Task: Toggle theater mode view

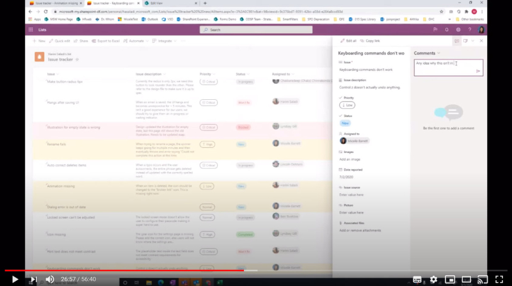Action: (467, 279)
